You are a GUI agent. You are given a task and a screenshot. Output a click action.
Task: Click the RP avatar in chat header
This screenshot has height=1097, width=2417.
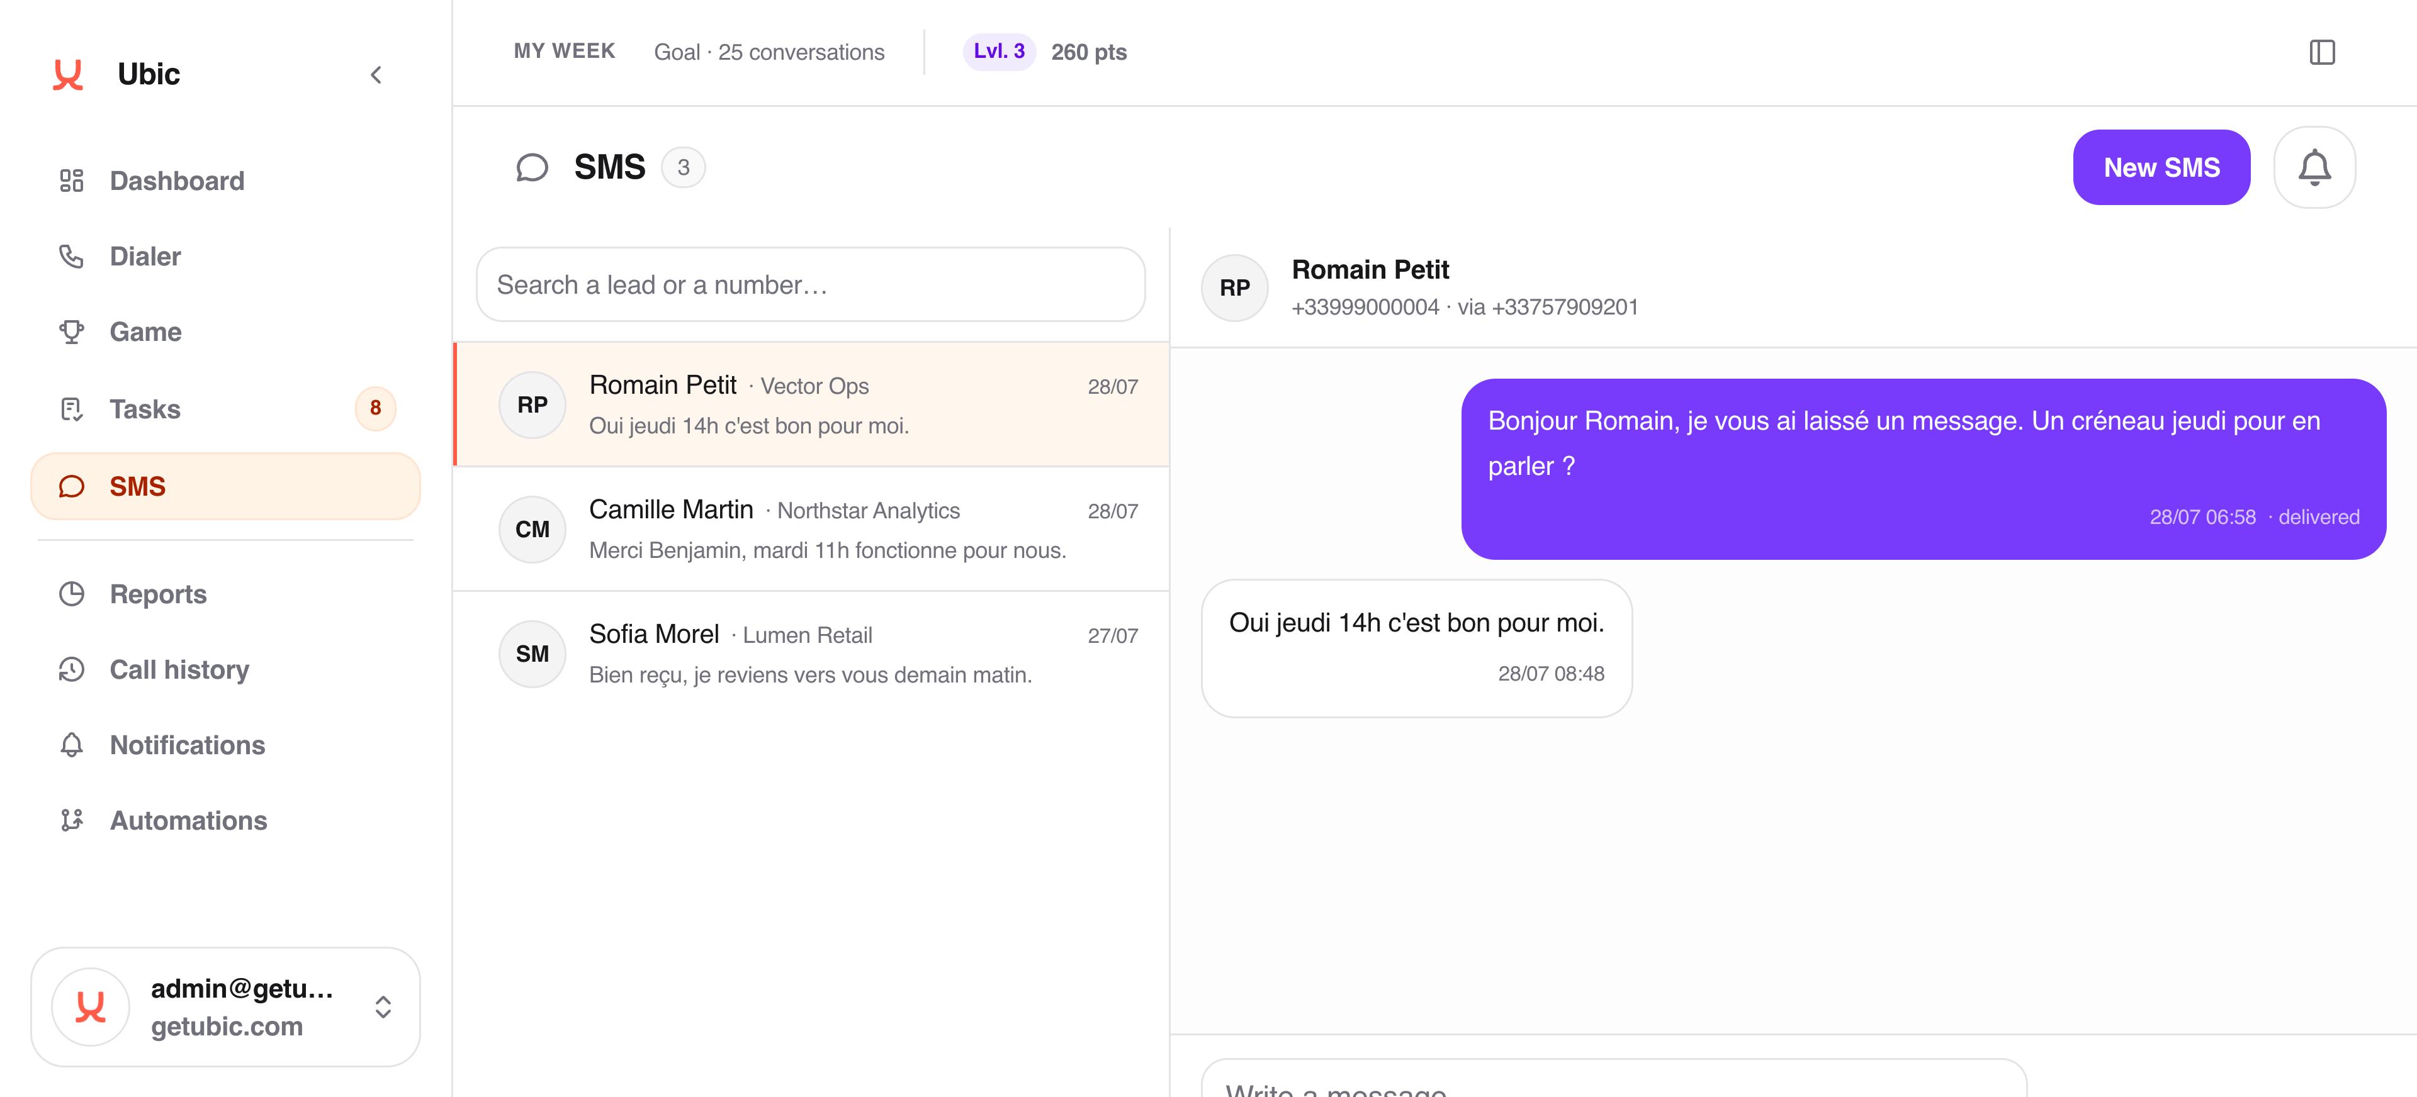coord(1234,287)
